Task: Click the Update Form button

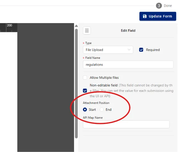Action: coord(158,16)
